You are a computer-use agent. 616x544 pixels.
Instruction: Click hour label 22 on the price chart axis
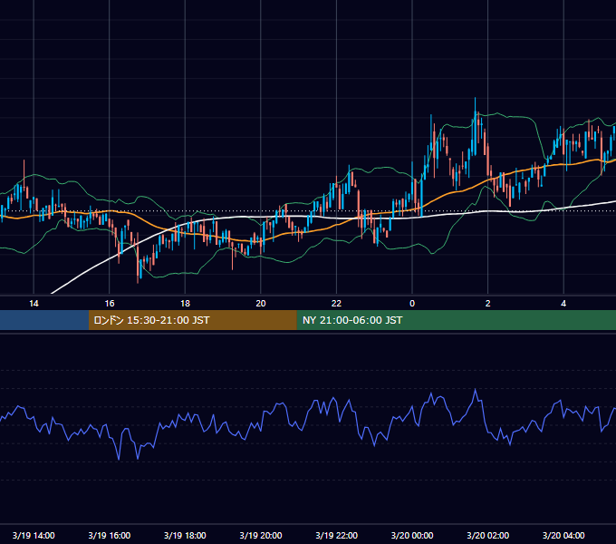pos(337,304)
